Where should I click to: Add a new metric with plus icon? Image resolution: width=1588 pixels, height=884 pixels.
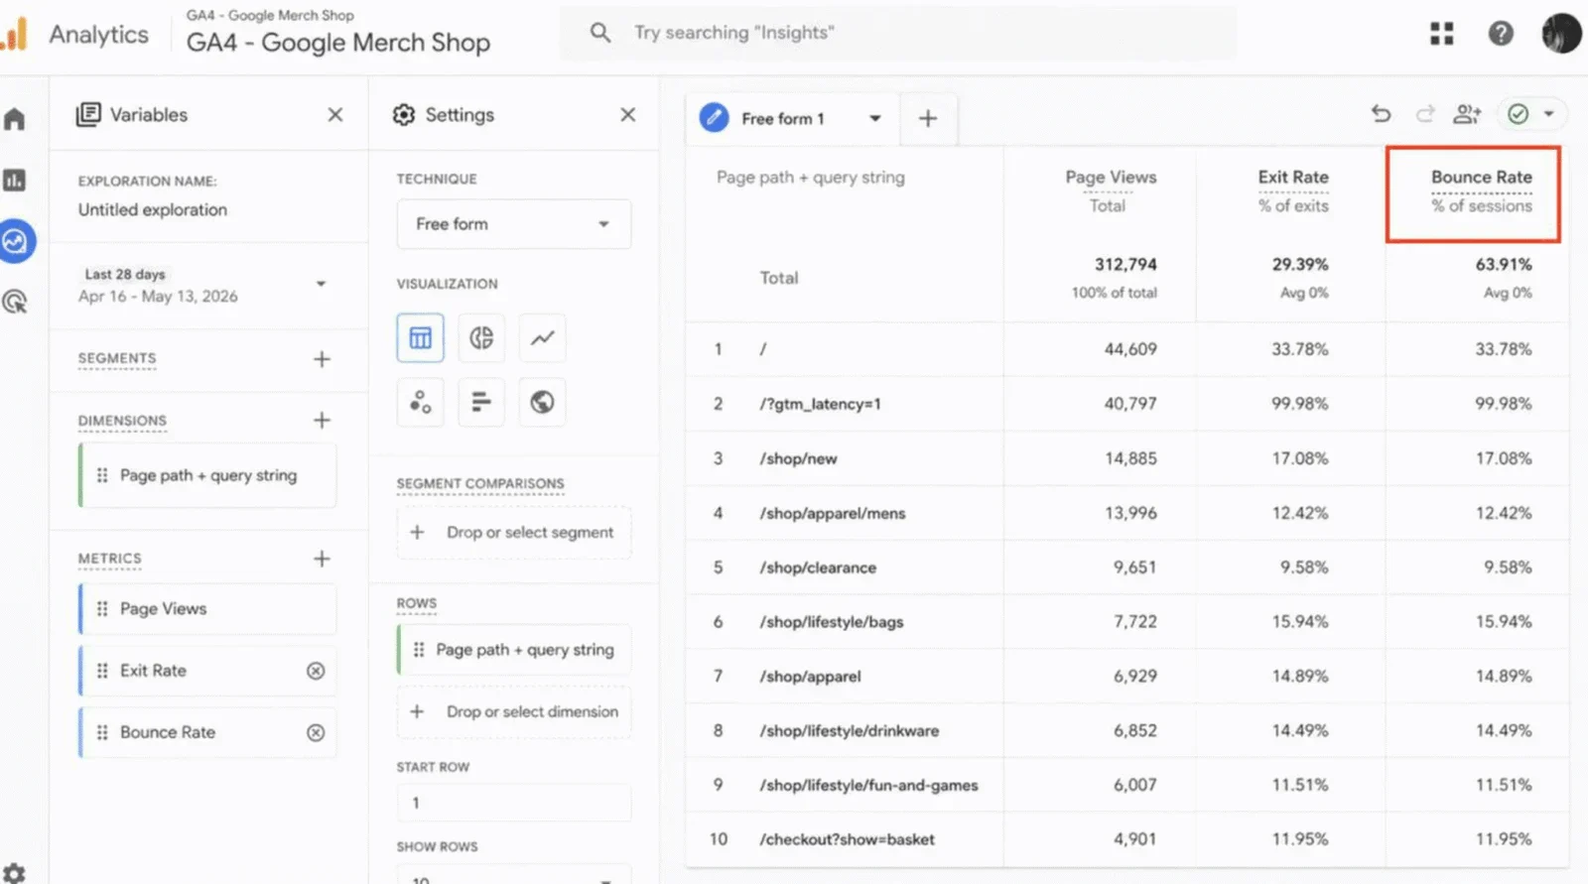tap(322, 560)
